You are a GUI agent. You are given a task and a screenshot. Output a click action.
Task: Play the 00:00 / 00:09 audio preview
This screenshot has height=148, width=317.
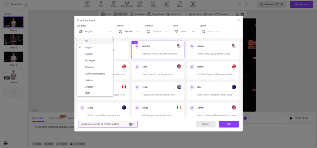coord(291,118)
